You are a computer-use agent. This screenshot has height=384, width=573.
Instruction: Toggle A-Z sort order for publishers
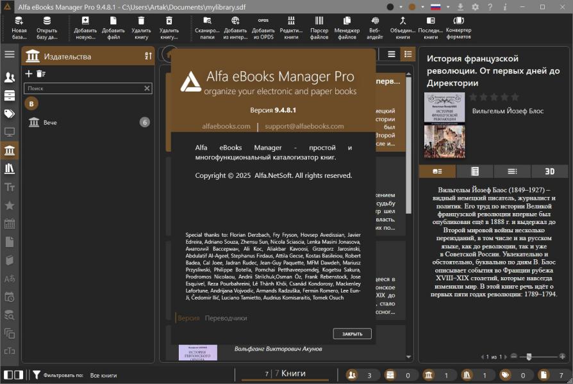tap(148, 56)
